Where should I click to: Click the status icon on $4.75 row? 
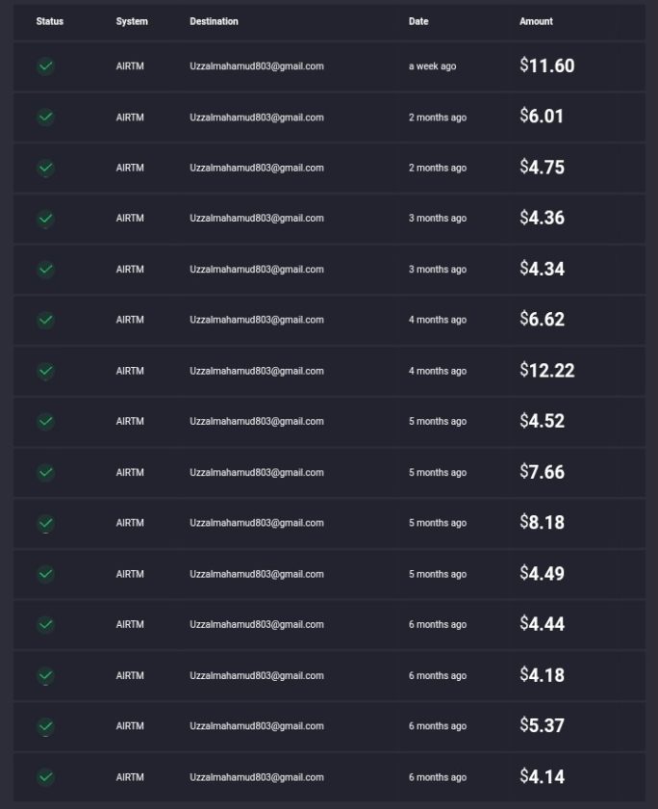point(46,168)
